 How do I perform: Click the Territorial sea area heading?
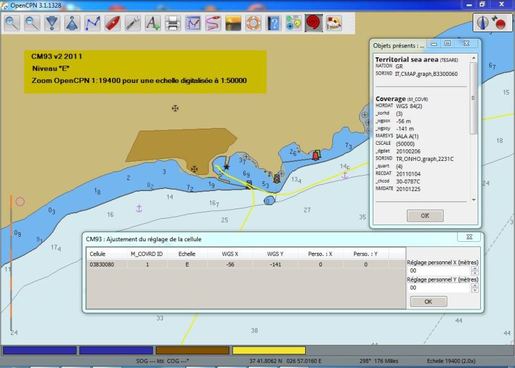[417, 59]
